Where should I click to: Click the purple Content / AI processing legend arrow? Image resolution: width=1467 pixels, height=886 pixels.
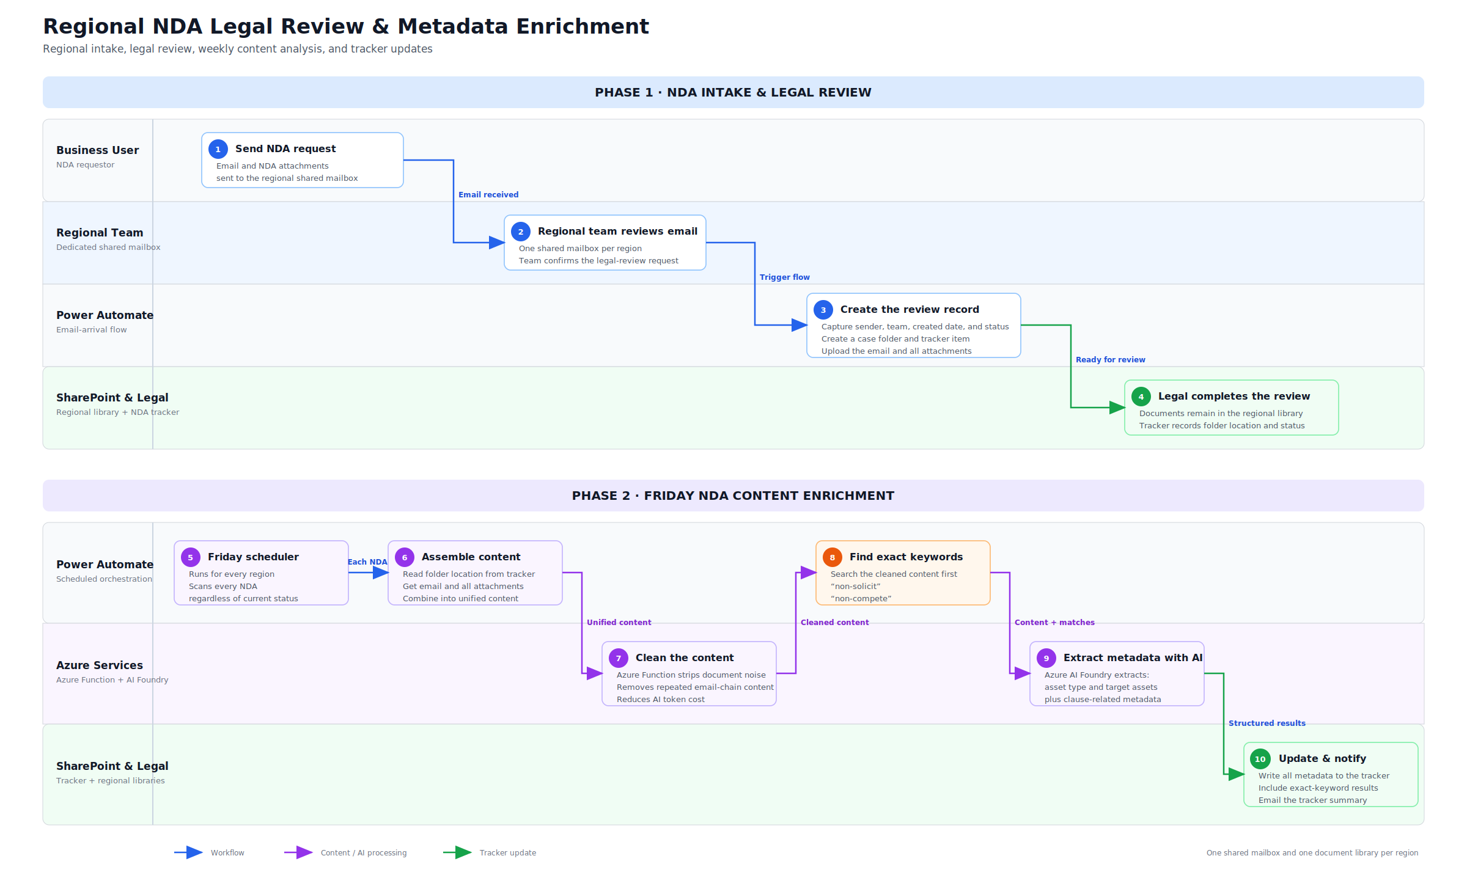(x=298, y=852)
